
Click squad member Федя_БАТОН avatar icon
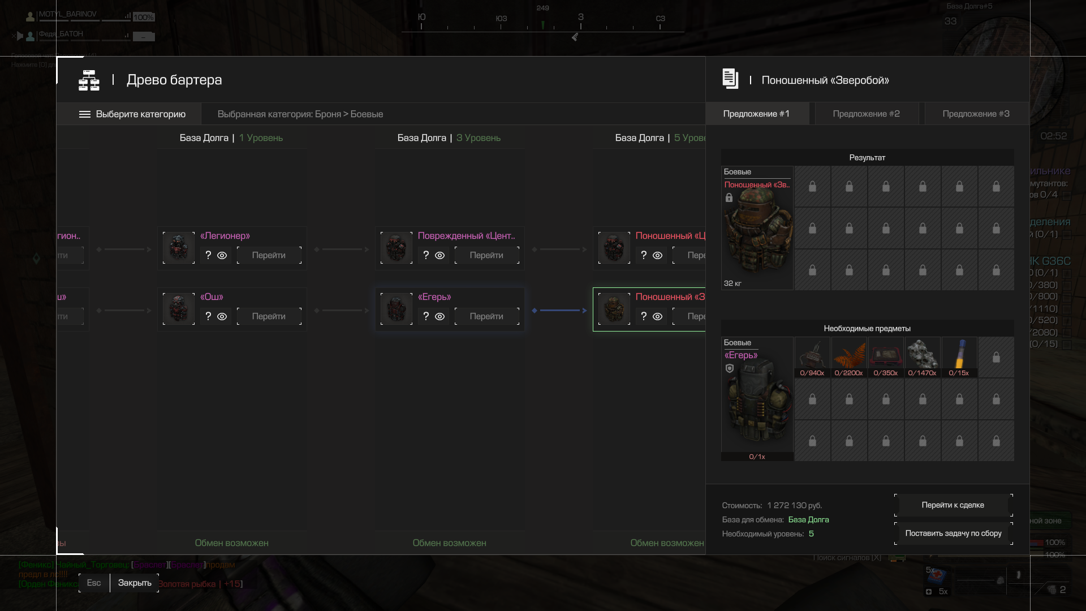pyautogui.click(x=30, y=37)
